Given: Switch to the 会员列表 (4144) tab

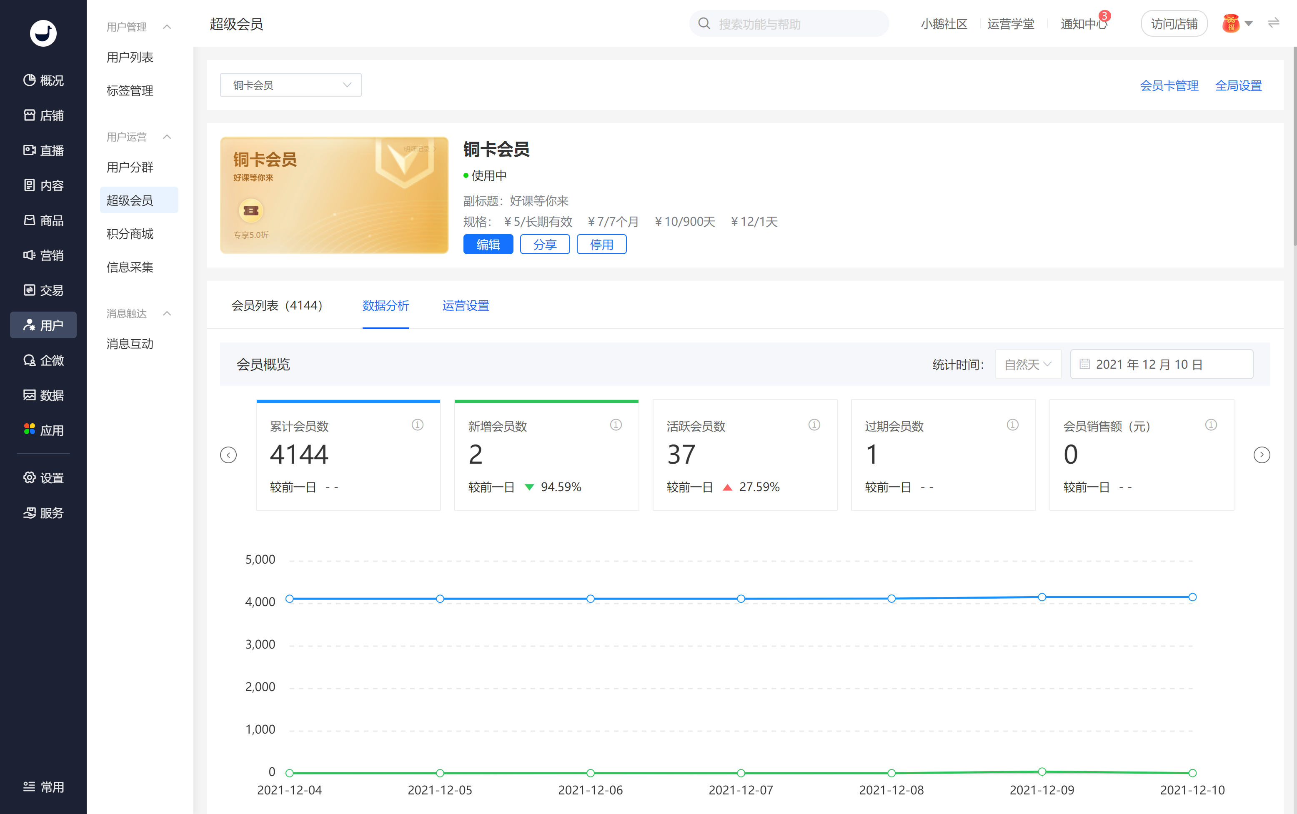Looking at the screenshot, I should coord(277,305).
